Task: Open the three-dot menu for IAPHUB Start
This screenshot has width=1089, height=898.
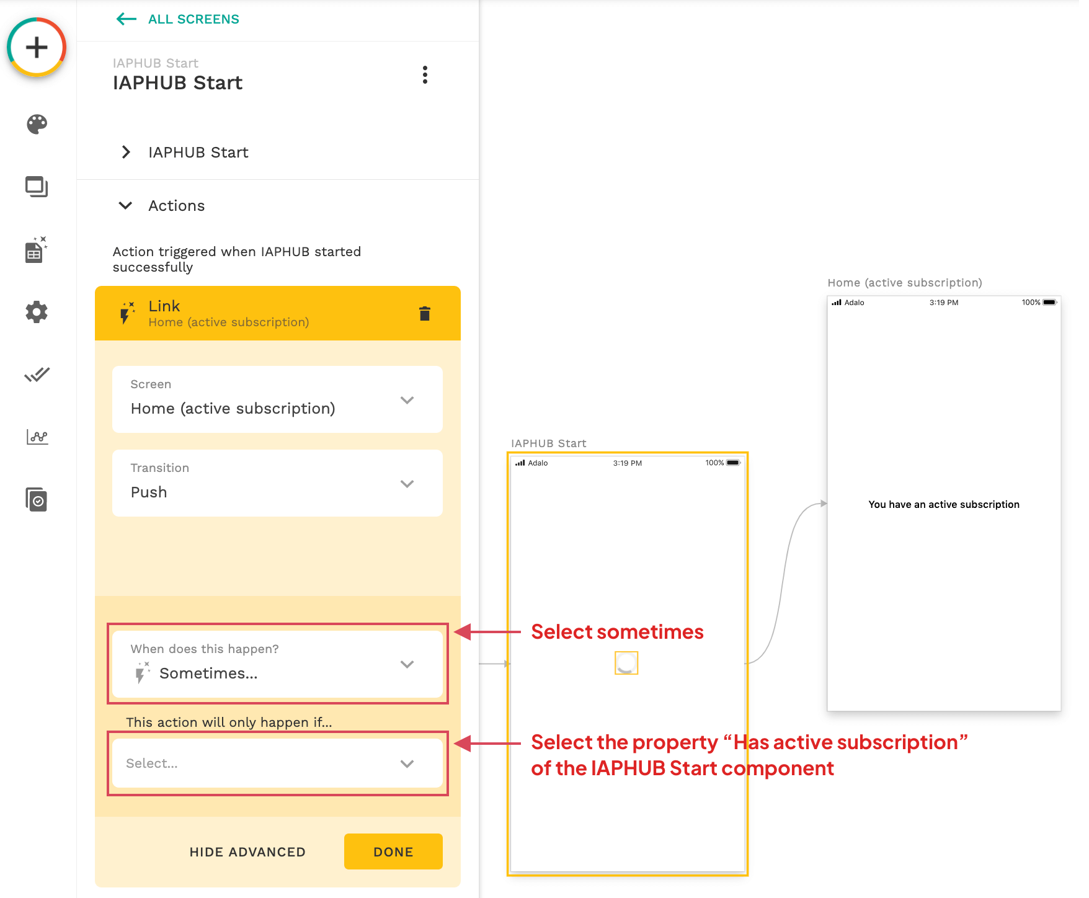Action: pos(425,75)
